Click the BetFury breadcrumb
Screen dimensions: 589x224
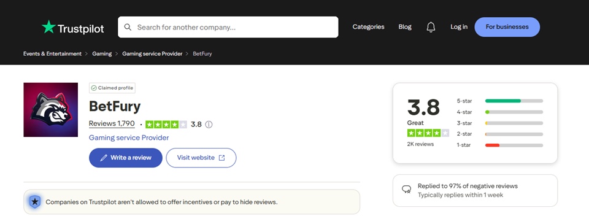click(202, 54)
